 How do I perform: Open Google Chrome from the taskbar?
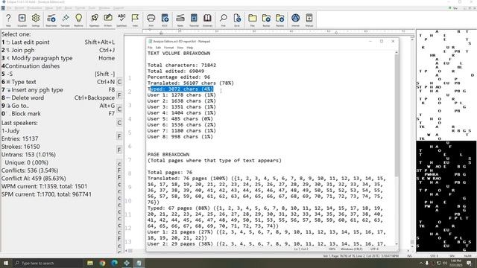[x=102, y=263]
